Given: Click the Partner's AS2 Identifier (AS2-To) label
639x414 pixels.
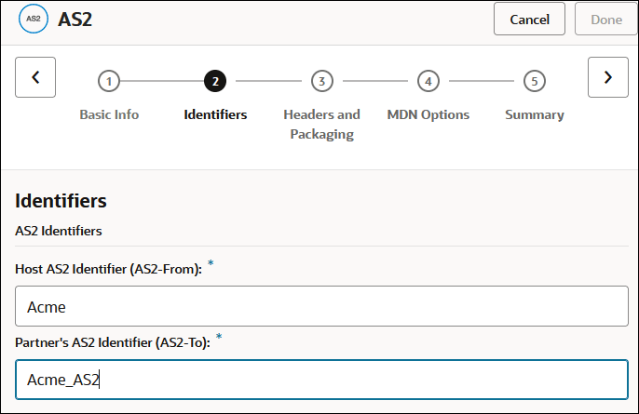Looking at the screenshot, I should [112, 341].
